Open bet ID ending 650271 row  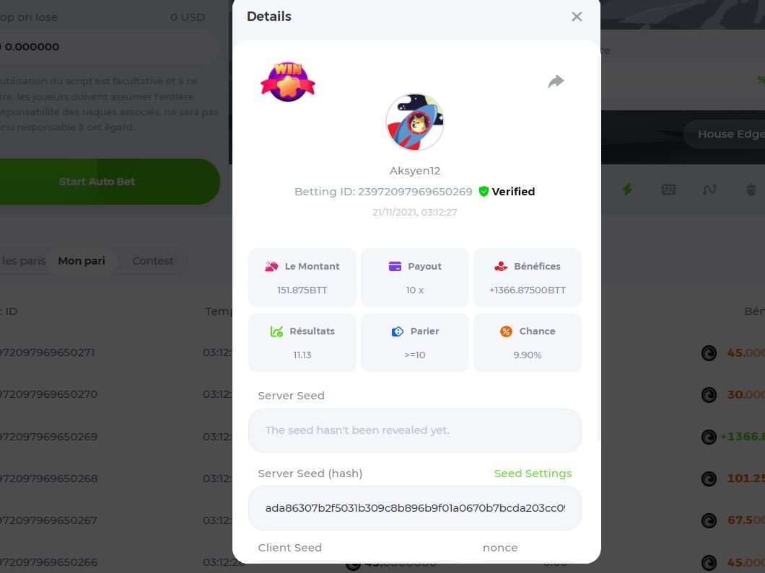(x=49, y=352)
